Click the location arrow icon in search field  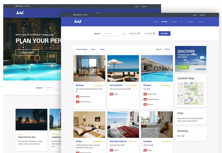coord(124,34)
